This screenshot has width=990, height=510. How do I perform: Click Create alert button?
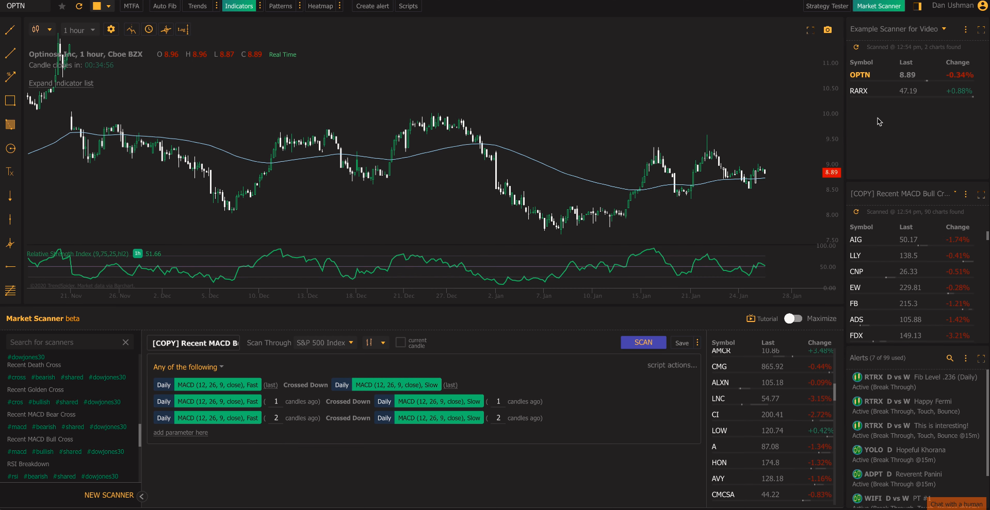(x=372, y=6)
